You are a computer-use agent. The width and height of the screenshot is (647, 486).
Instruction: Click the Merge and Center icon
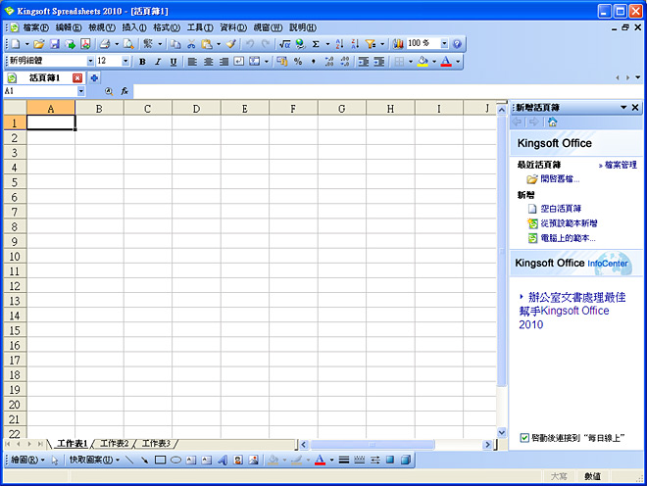pyautogui.click(x=255, y=62)
